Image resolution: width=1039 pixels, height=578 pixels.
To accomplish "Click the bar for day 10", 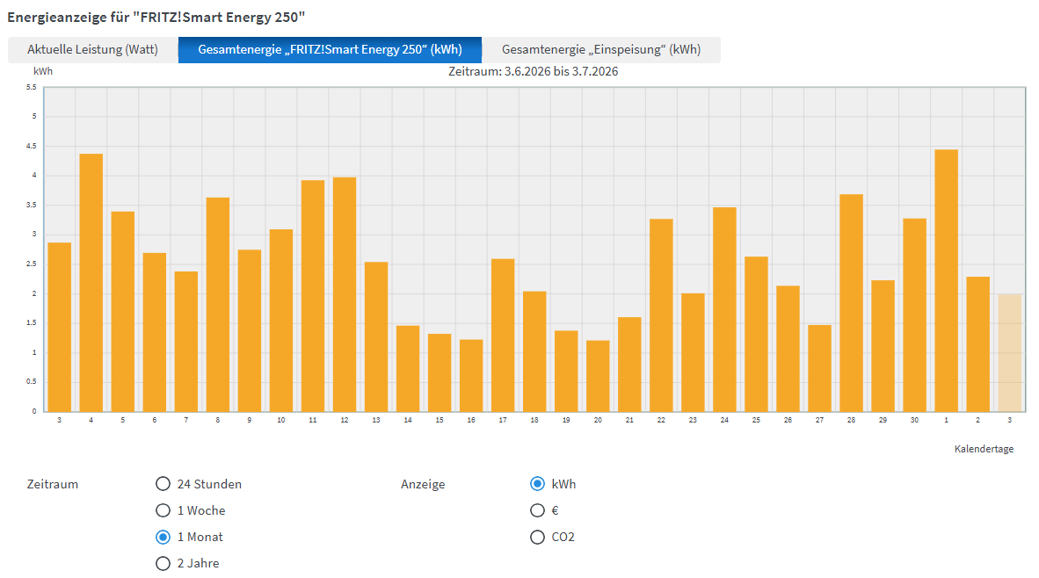I will tap(281, 321).
